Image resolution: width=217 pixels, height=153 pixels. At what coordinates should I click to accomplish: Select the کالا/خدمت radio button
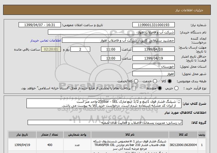tap(136, 81)
